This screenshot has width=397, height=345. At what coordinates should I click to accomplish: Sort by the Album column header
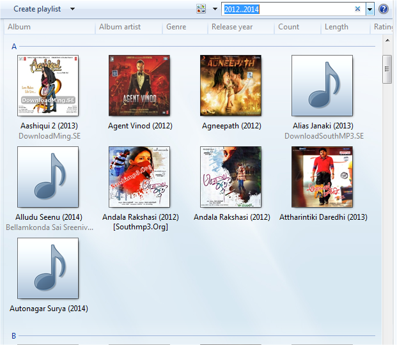click(x=50, y=27)
